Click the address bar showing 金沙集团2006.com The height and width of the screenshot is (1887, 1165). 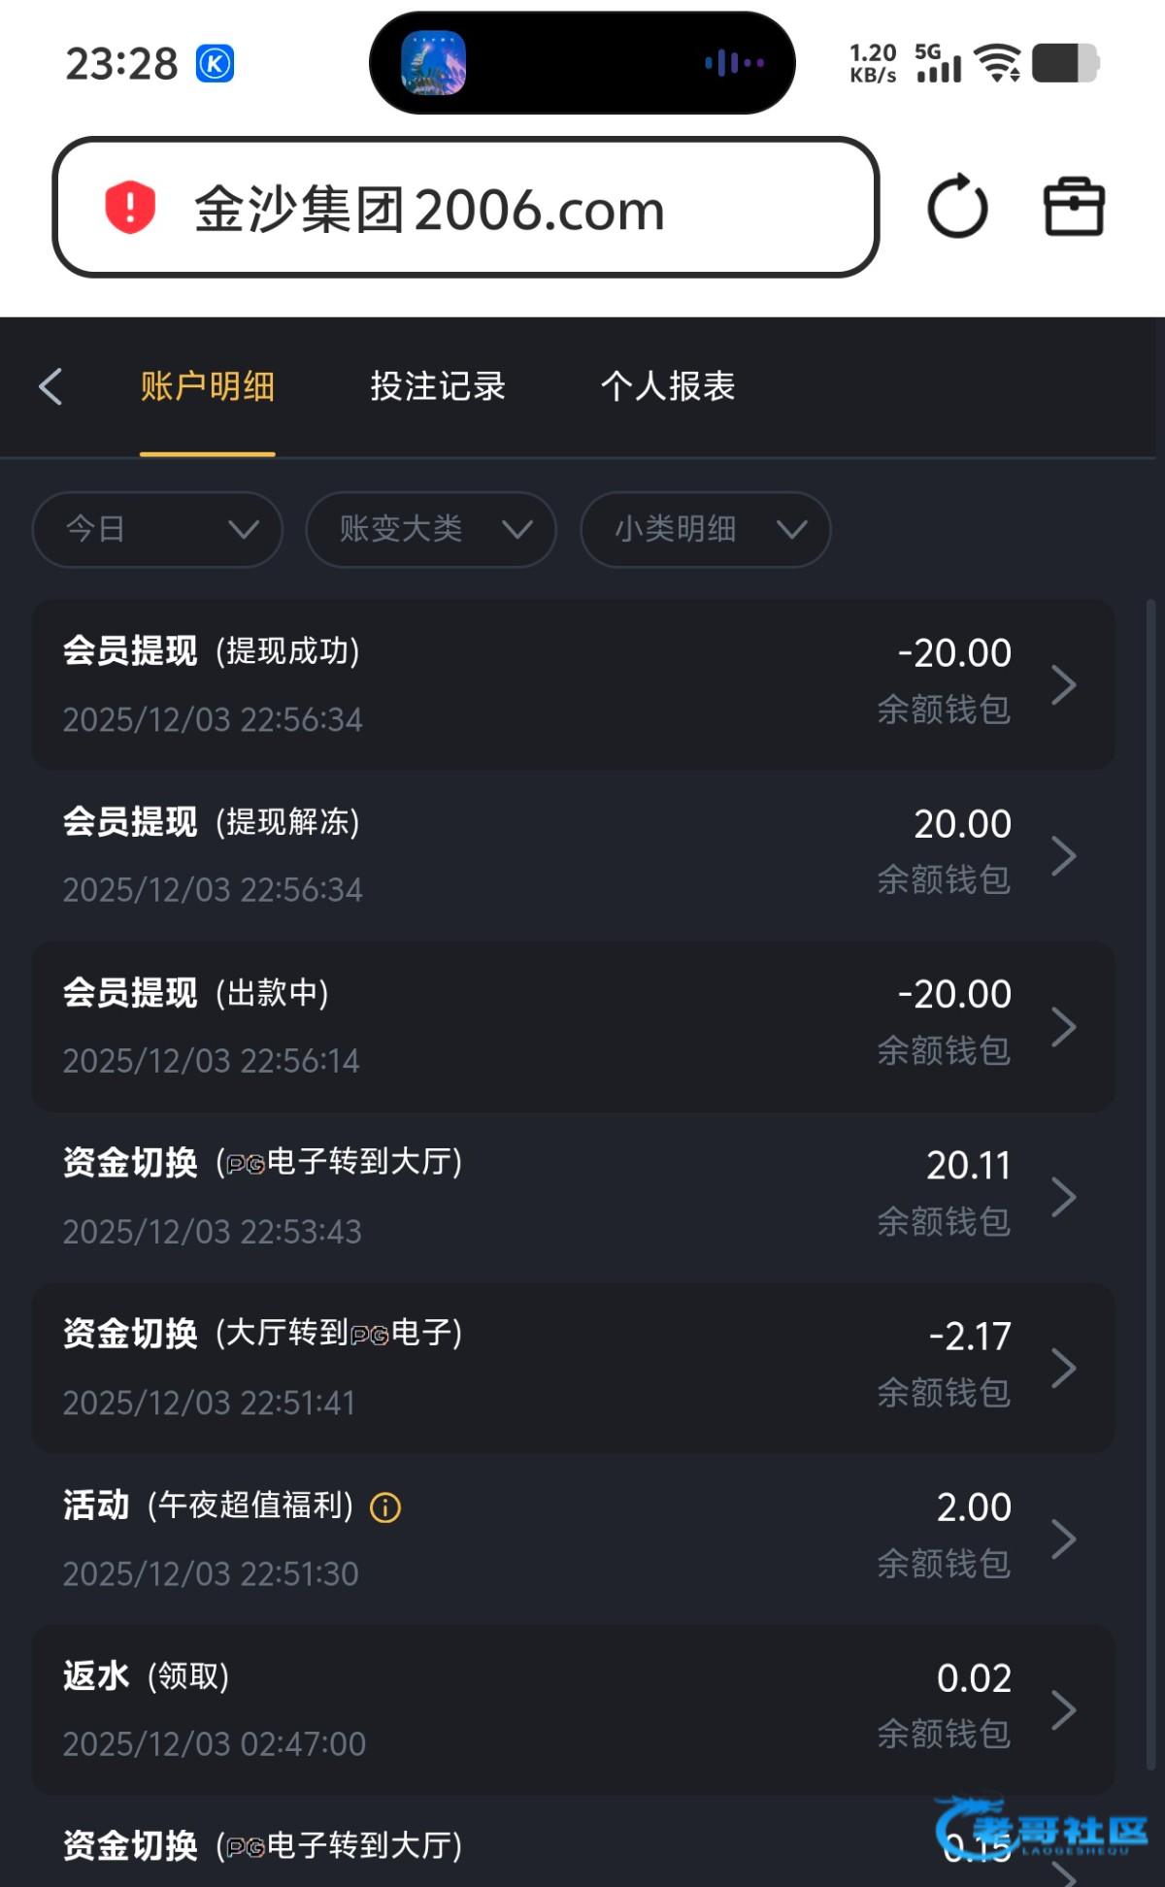coord(466,208)
